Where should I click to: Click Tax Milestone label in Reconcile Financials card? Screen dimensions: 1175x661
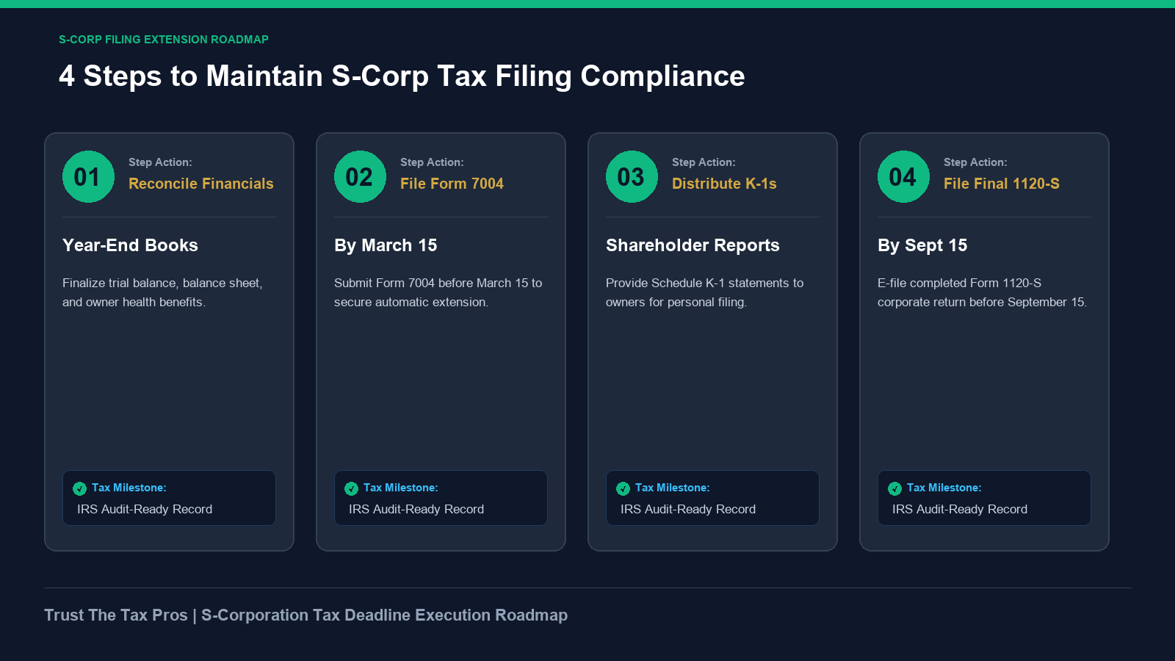coord(129,488)
